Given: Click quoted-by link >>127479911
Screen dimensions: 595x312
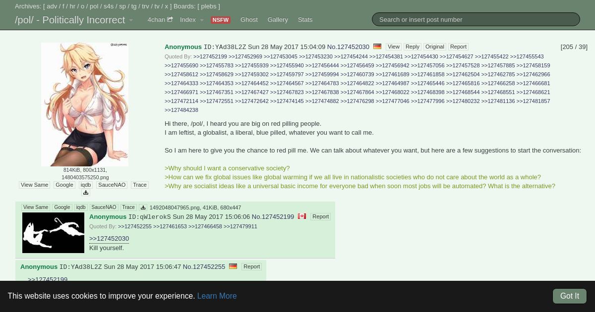Looking at the screenshot, I should click(240, 226).
